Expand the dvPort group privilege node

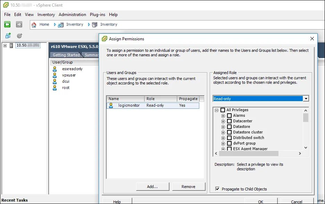(223, 144)
